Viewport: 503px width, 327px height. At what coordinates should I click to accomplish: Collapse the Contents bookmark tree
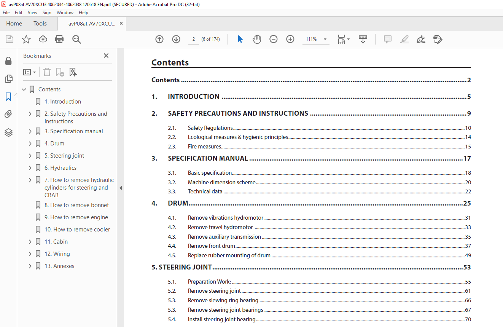(x=24, y=89)
